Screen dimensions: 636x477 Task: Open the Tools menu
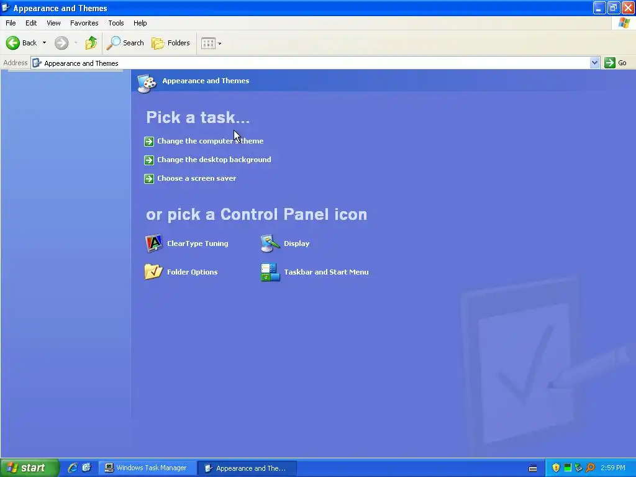point(116,23)
